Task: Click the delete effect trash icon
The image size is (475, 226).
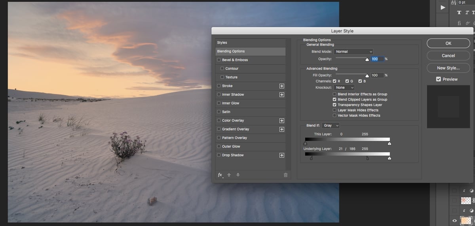Action: 285,175
